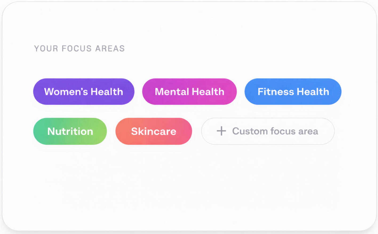Screen dimensions: 378x234
Task: Click the "Custom focus area" text label
Action: coord(275,131)
